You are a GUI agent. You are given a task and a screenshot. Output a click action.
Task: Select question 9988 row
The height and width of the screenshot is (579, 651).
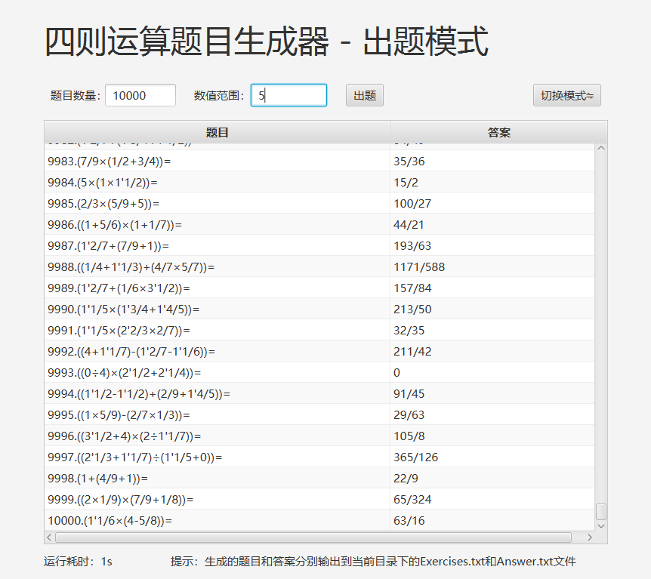(217, 267)
